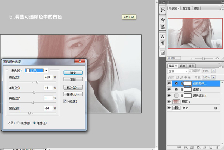This screenshot has height=150, width=224.
Task: Open the Paragraph panel icon
Action: point(162,43)
